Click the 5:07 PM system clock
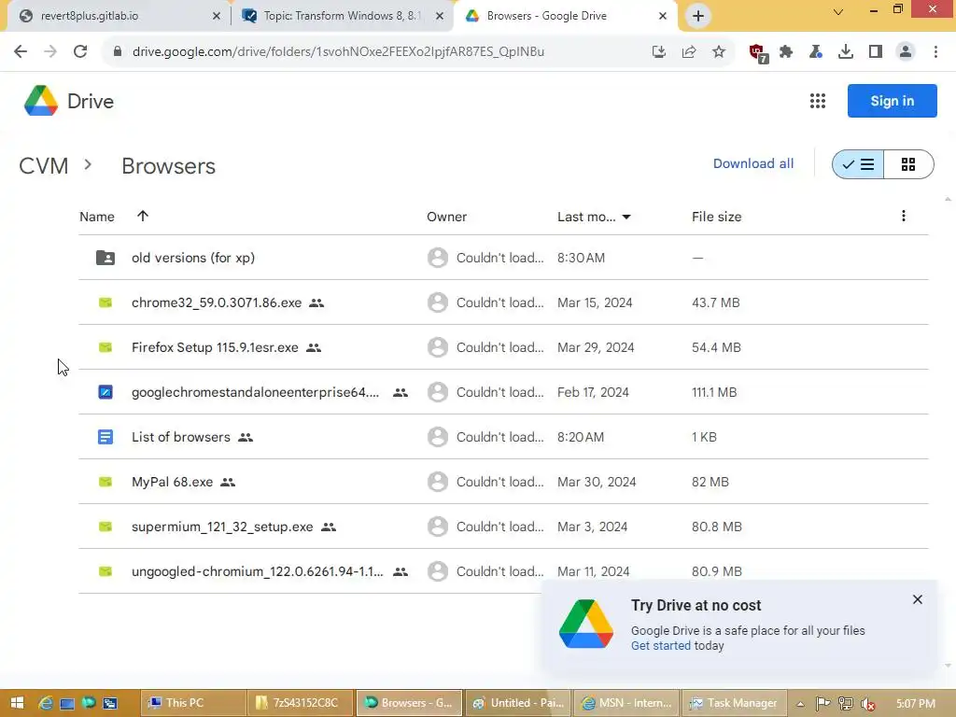The height and width of the screenshot is (717, 956). [915, 704]
